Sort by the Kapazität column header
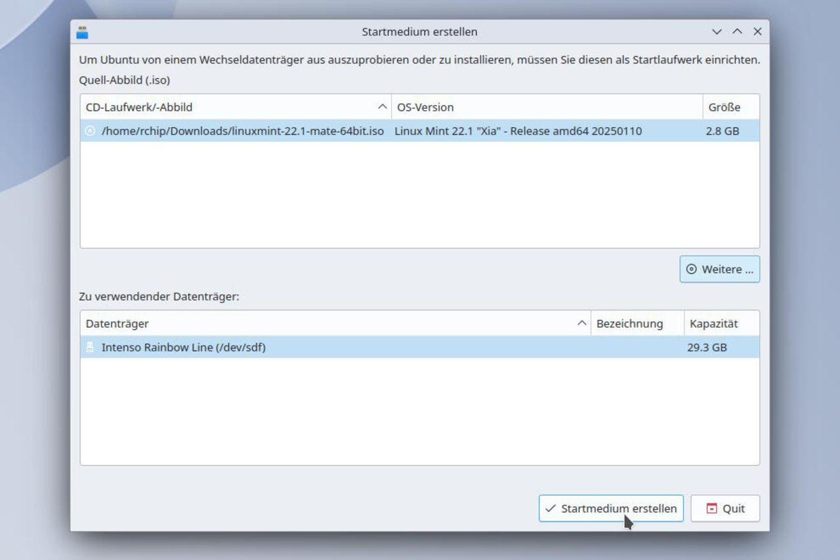 click(722, 323)
